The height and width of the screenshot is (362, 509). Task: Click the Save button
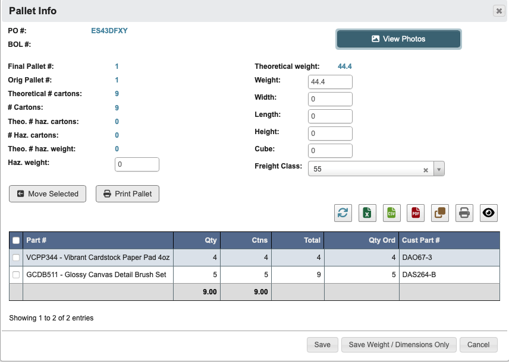pos(322,345)
